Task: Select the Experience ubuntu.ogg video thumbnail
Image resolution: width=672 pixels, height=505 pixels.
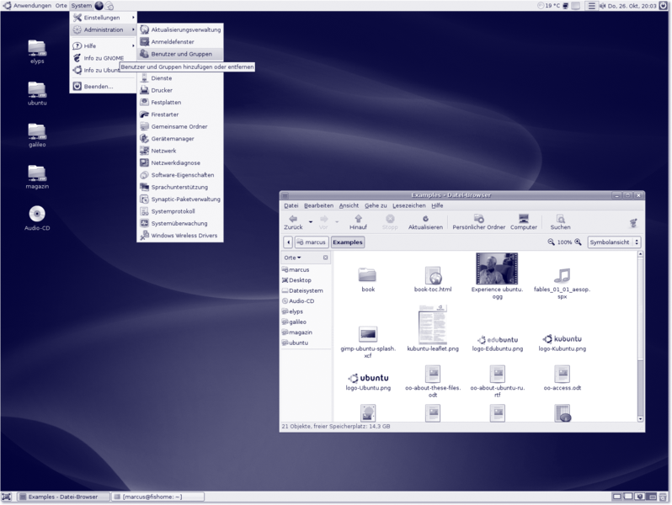Action: click(496, 268)
